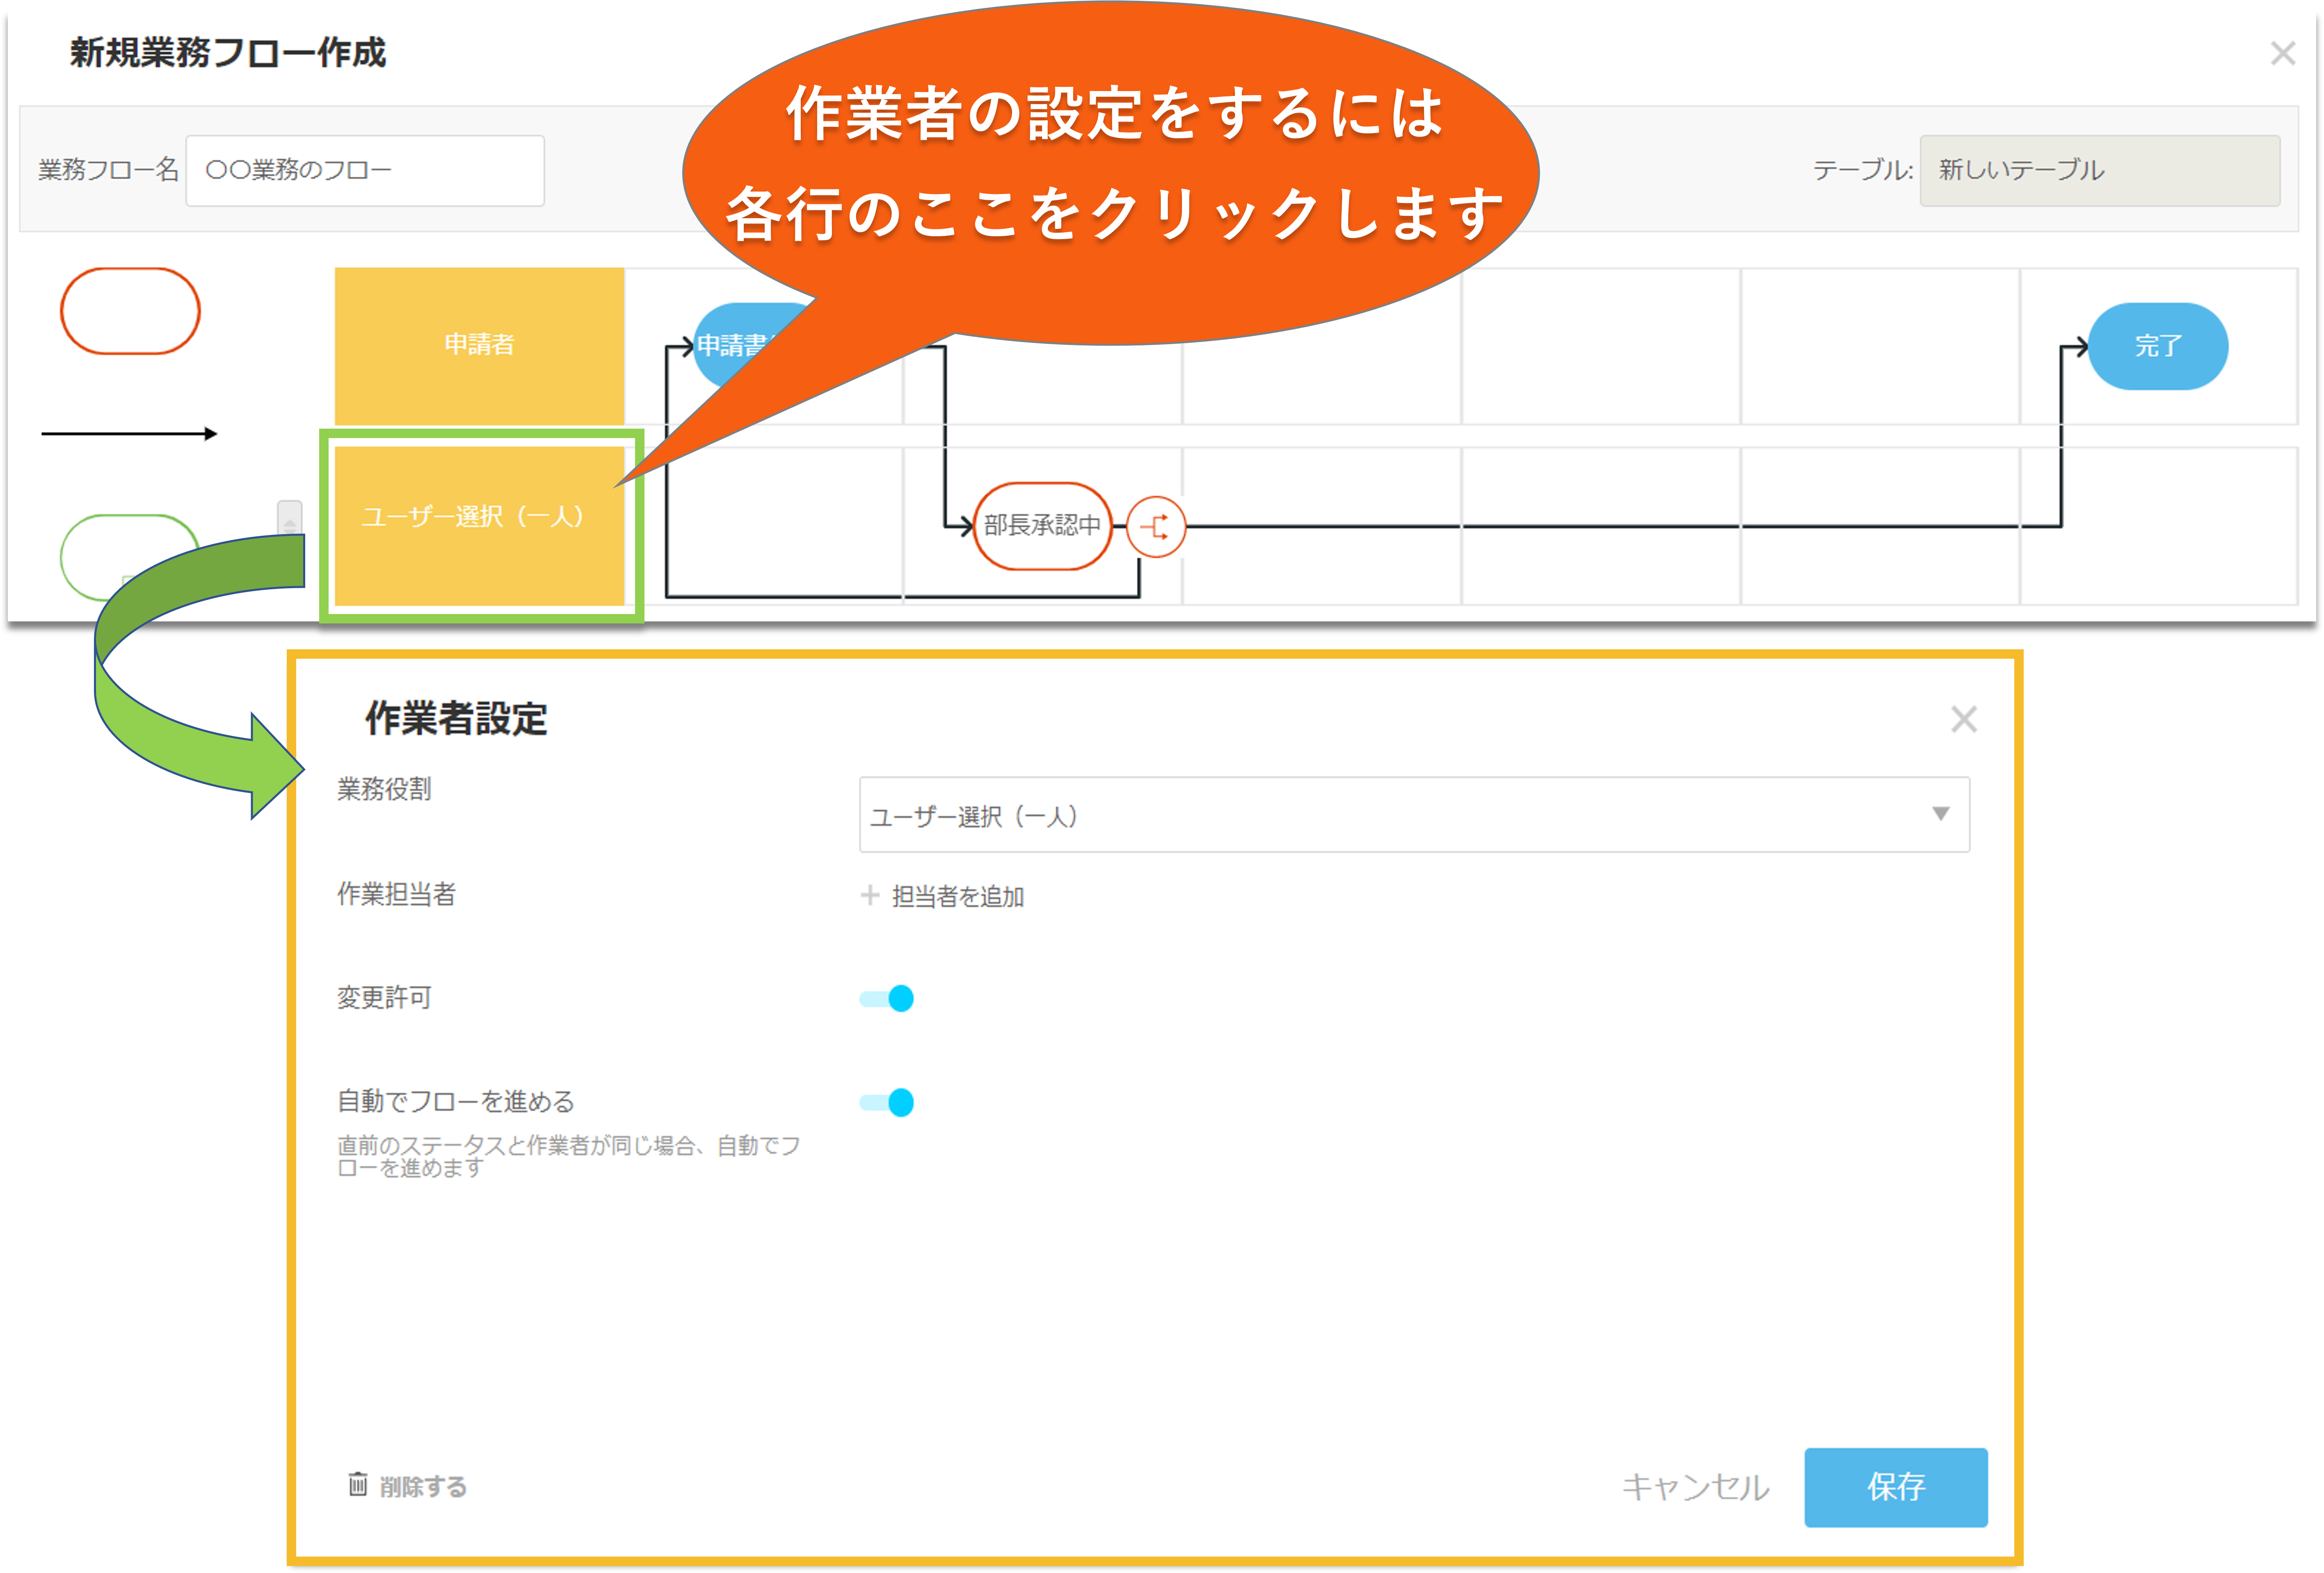This screenshot has width=2324, height=1573.
Task: Click the 完了 status node
Action: pyautogui.click(x=2158, y=346)
